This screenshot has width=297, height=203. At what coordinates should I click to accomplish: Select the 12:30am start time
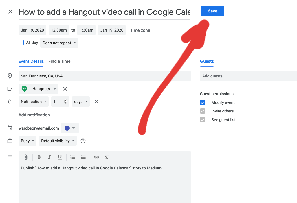coord(59,30)
